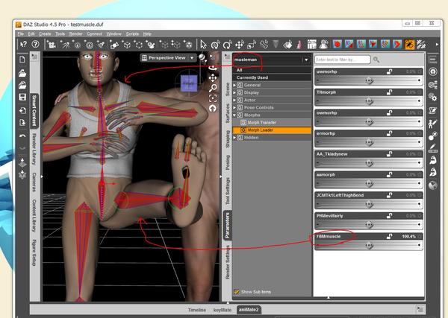Screen dimensions: 448x318
Task: Click the draw style sphere icon
Action: 202,57
